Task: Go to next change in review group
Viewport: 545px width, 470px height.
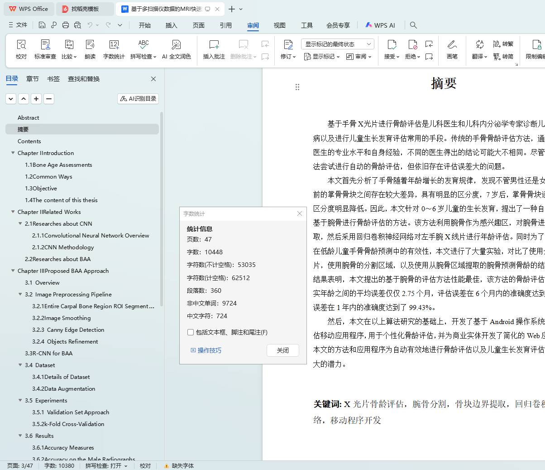Action: point(429,57)
